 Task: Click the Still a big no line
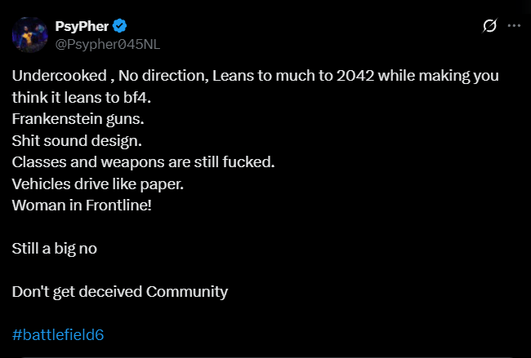pyautogui.click(x=55, y=249)
